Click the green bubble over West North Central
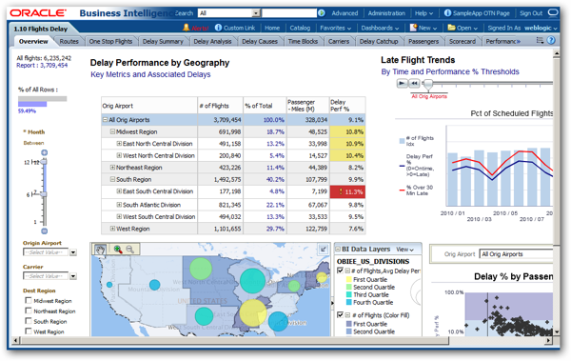This screenshot has height=361, width=571. pos(201,270)
